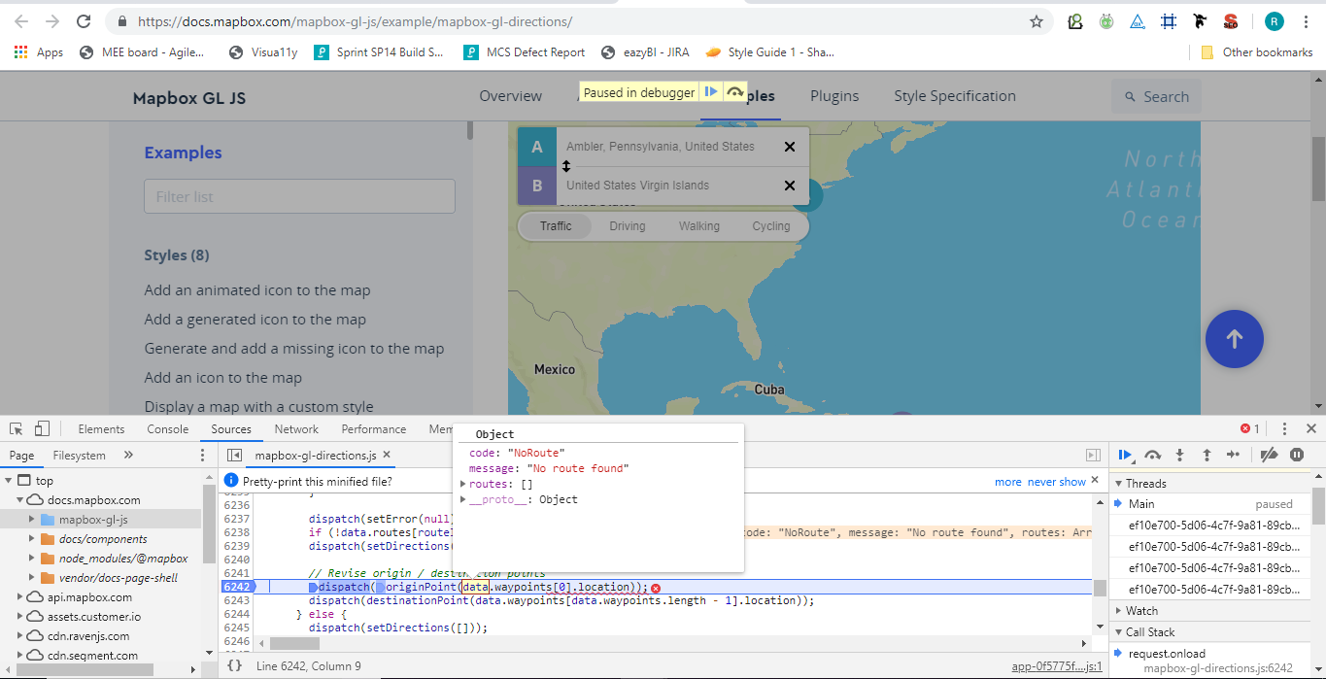
Task: Open Chrome profile avatar R
Action: pyautogui.click(x=1274, y=21)
